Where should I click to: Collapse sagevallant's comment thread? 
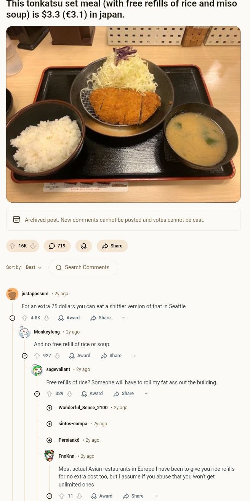coord(37,394)
